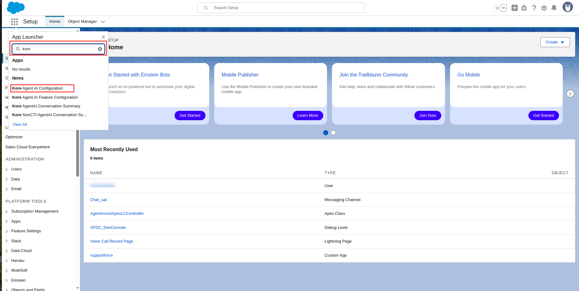Viewport: 579px width, 291px height.
Task: Click the Salesforce cloud logo
Action: click(x=16, y=7)
